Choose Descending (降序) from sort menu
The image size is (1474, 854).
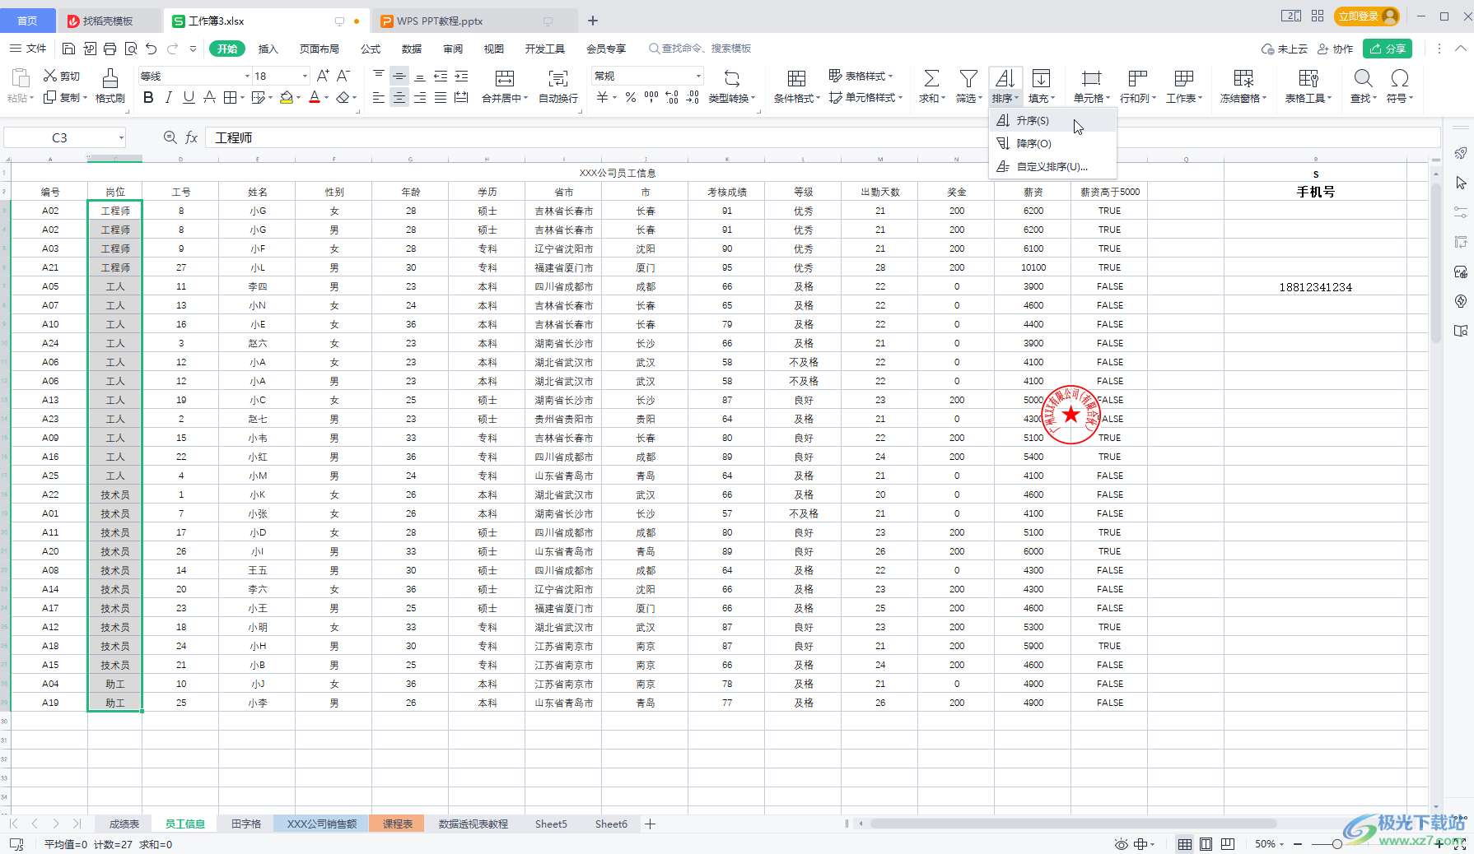(1052, 143)
